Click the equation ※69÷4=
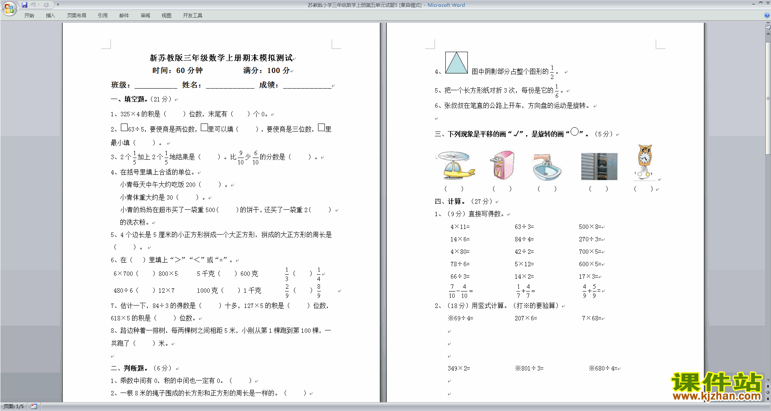The width and height of the screenshot is (771, 411). pyautogui.click(x=461, y=318)
